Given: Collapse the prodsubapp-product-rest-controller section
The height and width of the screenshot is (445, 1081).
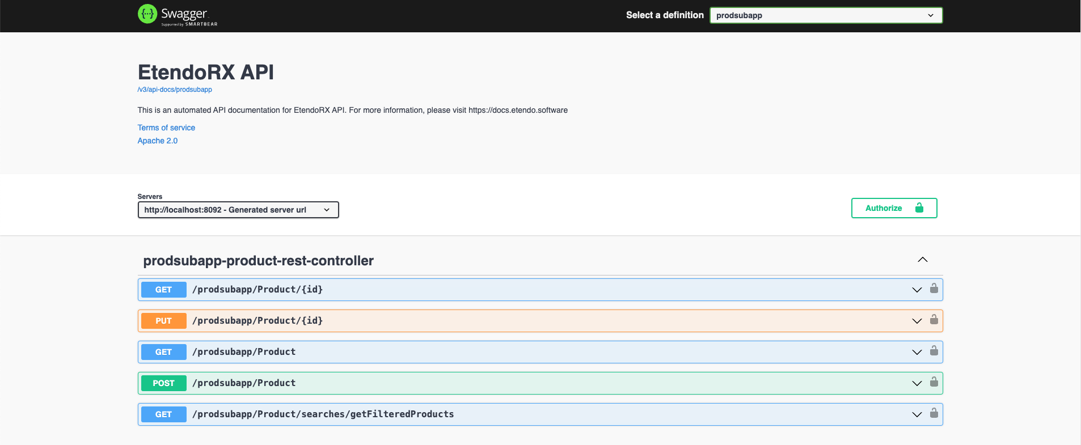Looking at the screenshot, I should [923, 260].
